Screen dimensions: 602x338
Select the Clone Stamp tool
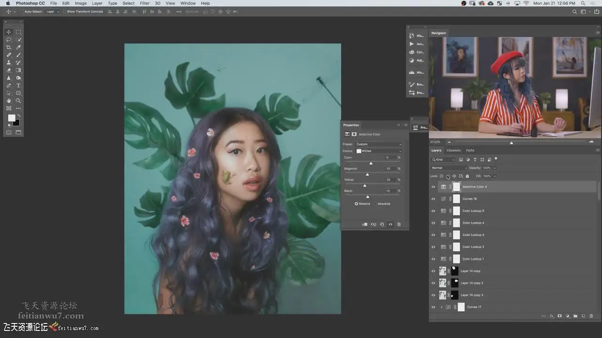tap(8, 62)
